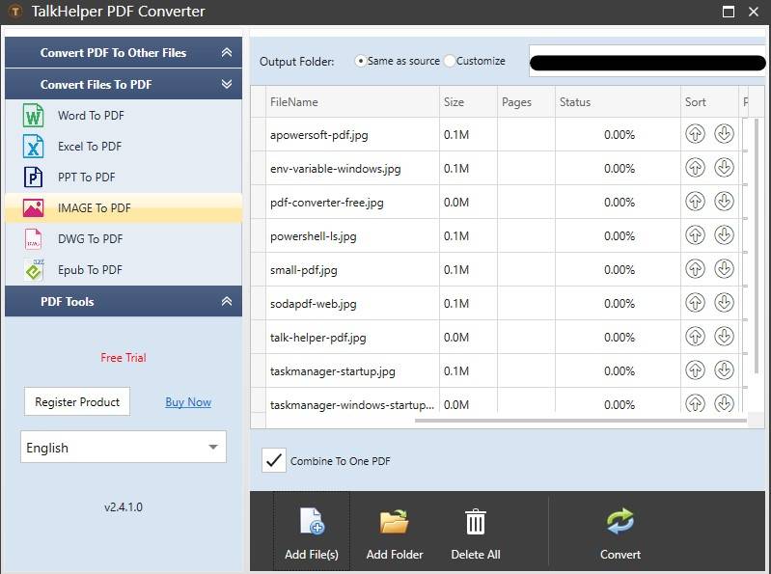Move powershell-ls.jpg up
This screenshot has width=771, height=574.
[695, 235]
